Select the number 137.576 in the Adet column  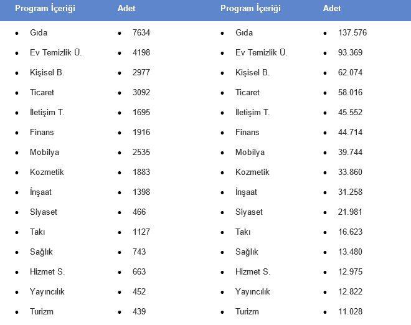pyautogui.click(x=352, y=33)
